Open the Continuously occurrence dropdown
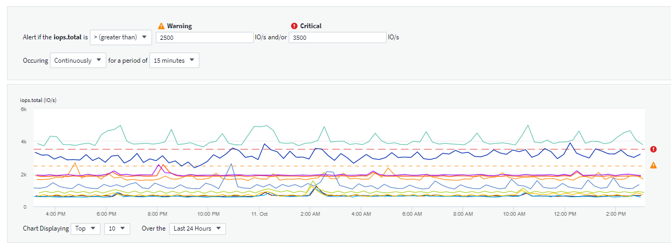 (x=78, y=61)
